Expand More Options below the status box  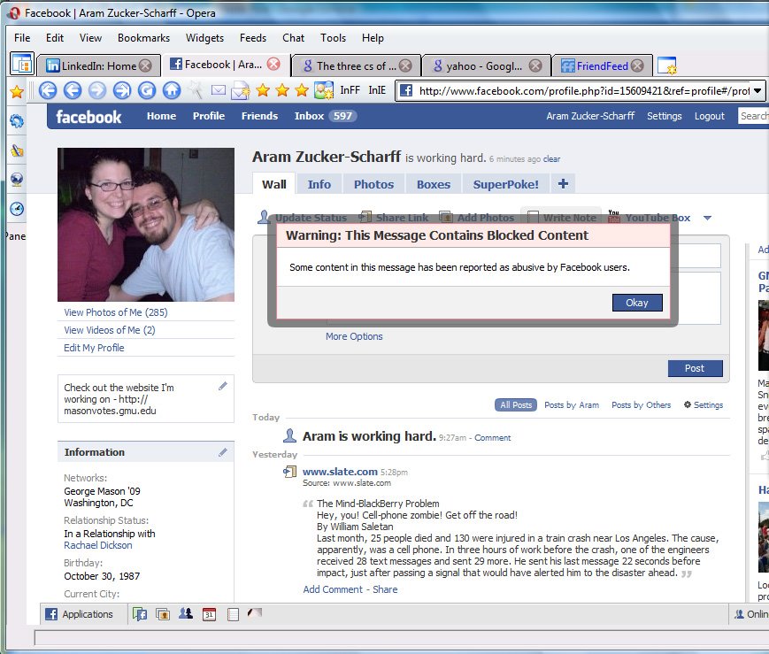point(353,336)
